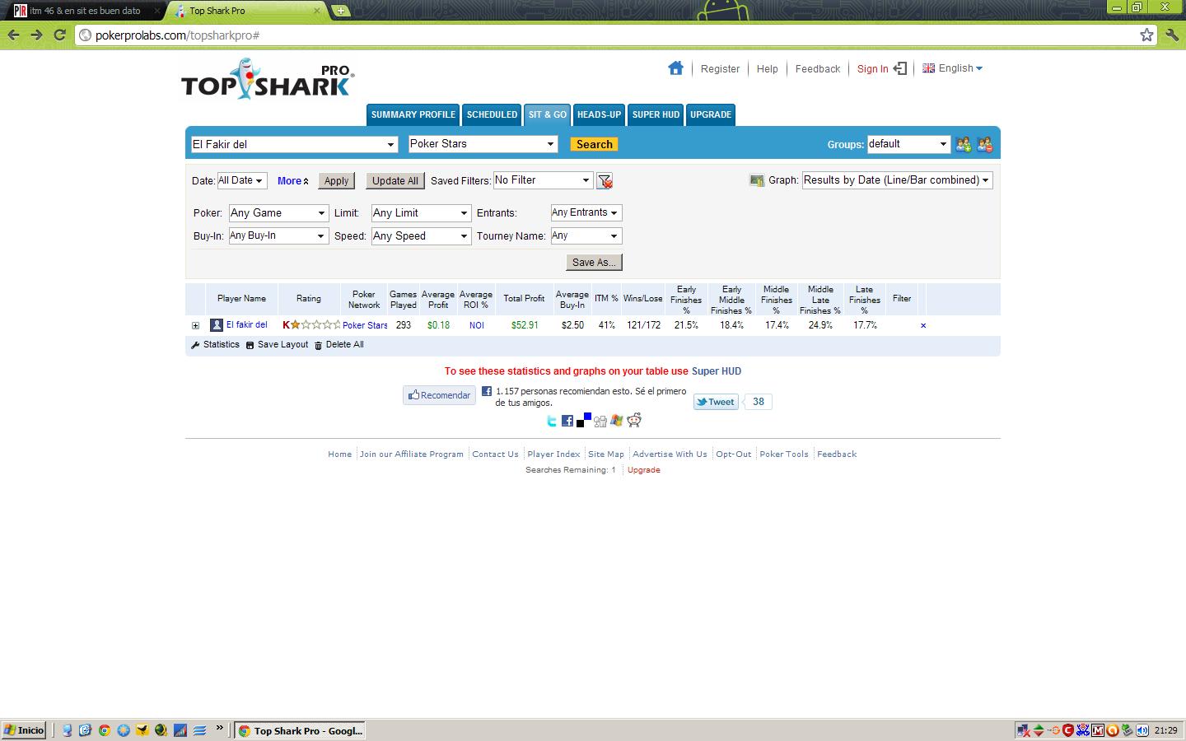Open the Windows Inicio start menu

tap(24, 730)
